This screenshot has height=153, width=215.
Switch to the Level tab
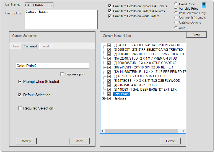tap(45, 46)
